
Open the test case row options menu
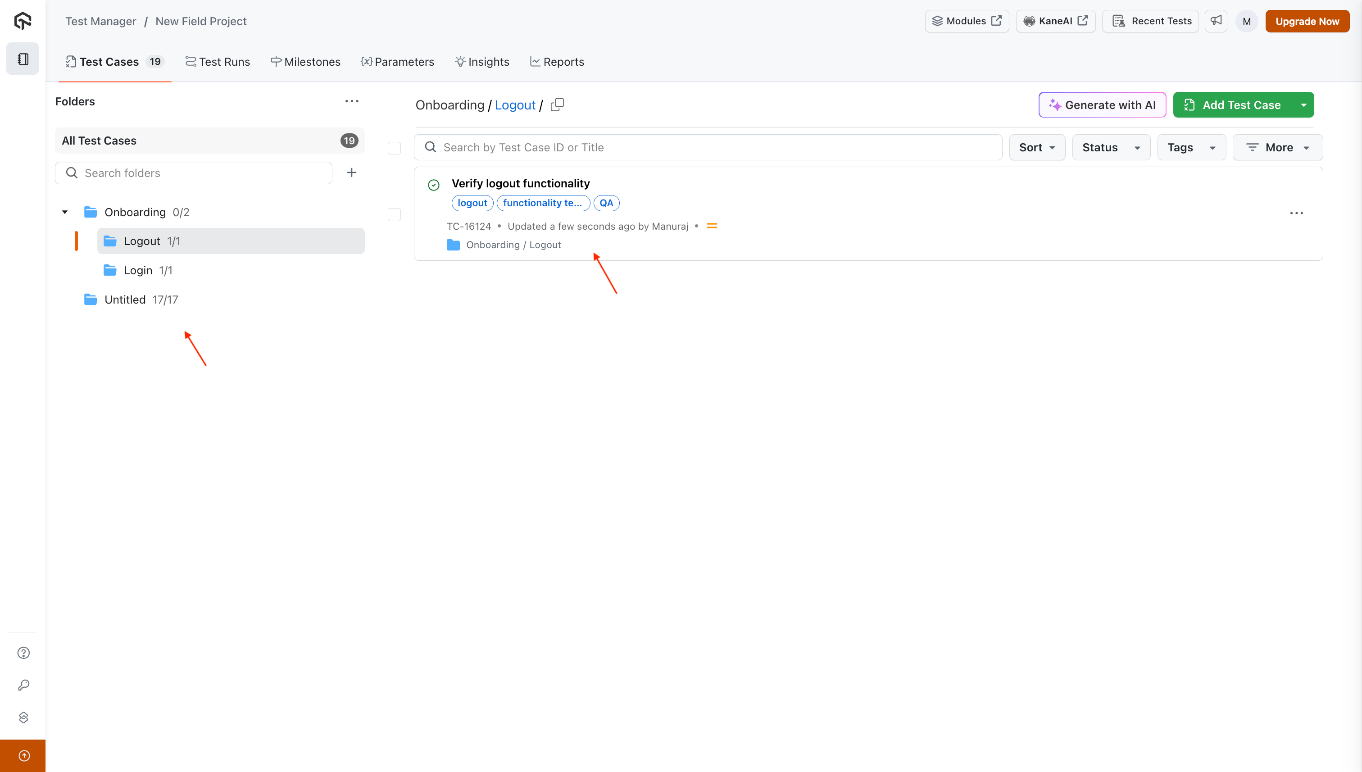1296,213
